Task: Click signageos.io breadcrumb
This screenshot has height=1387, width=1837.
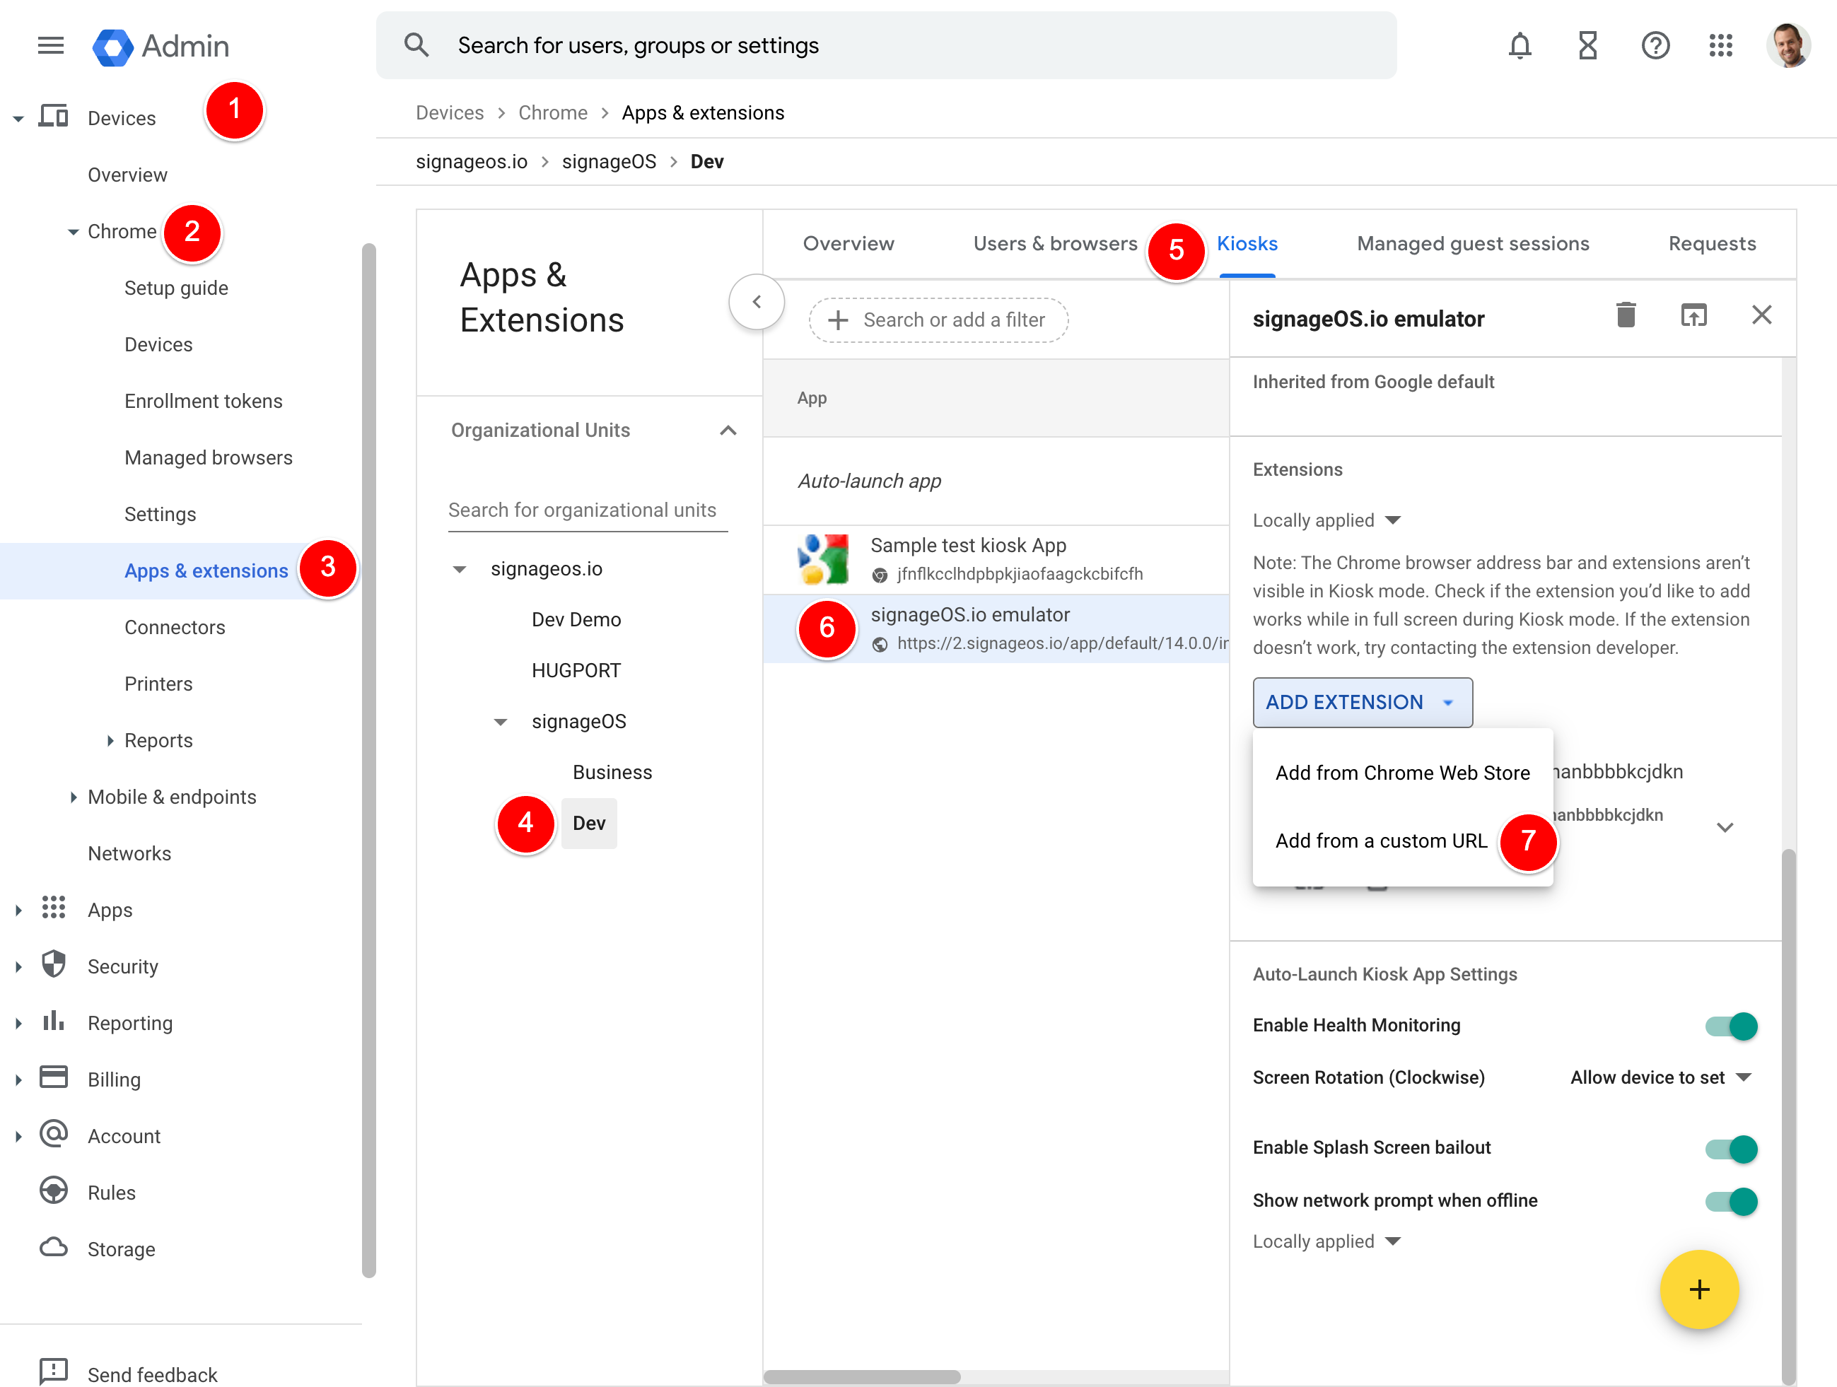Action: click(x=471, y=161)
